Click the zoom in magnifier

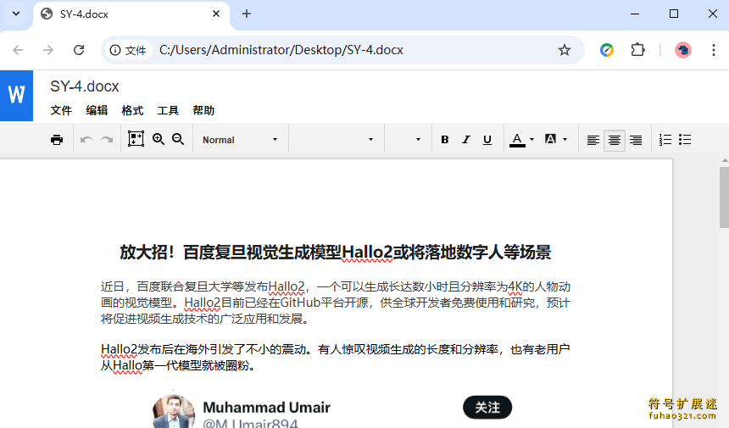tap(159, 139)
